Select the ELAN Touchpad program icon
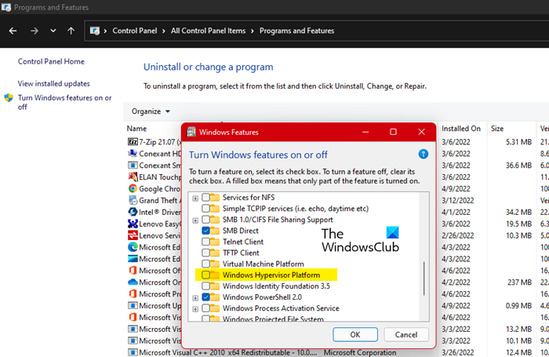 133,177
